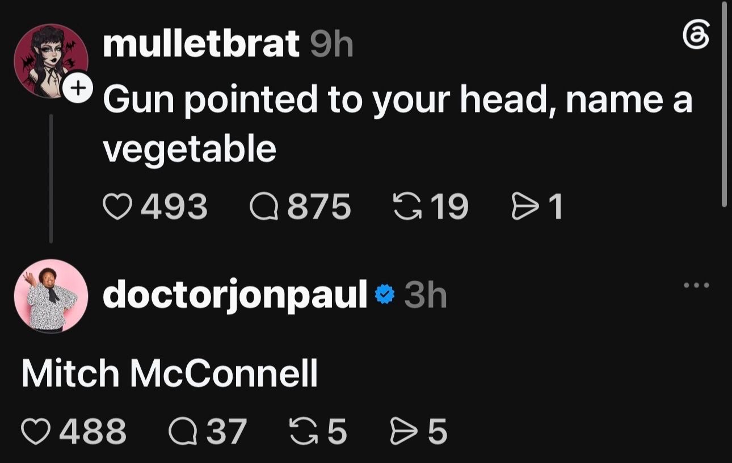Click the Threads logo icon

[696, 39]
